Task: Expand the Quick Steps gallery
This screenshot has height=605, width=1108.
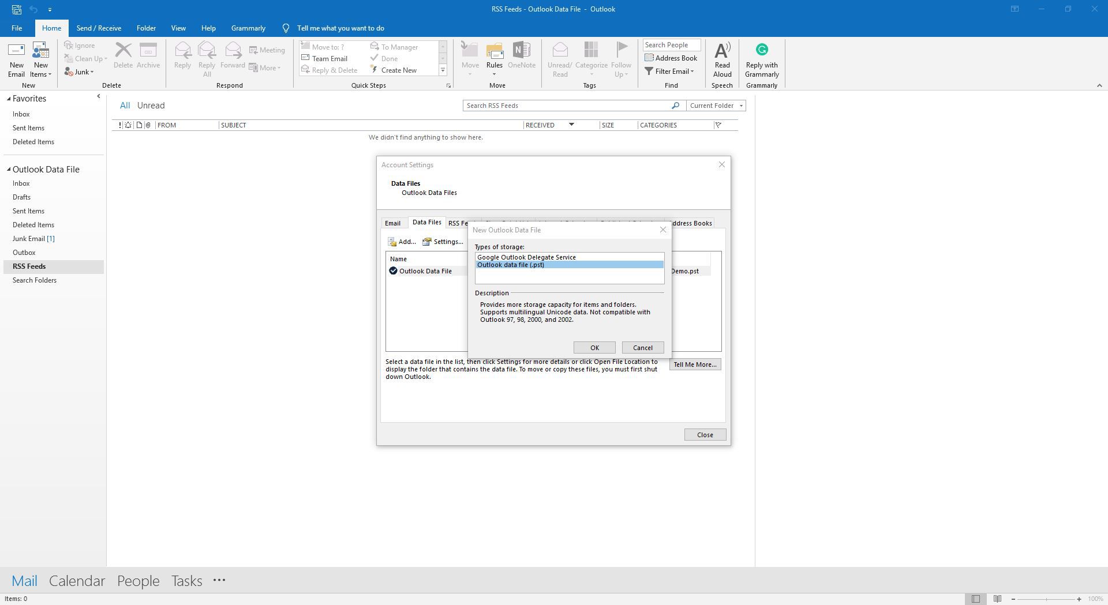Action: coord(443,70)
